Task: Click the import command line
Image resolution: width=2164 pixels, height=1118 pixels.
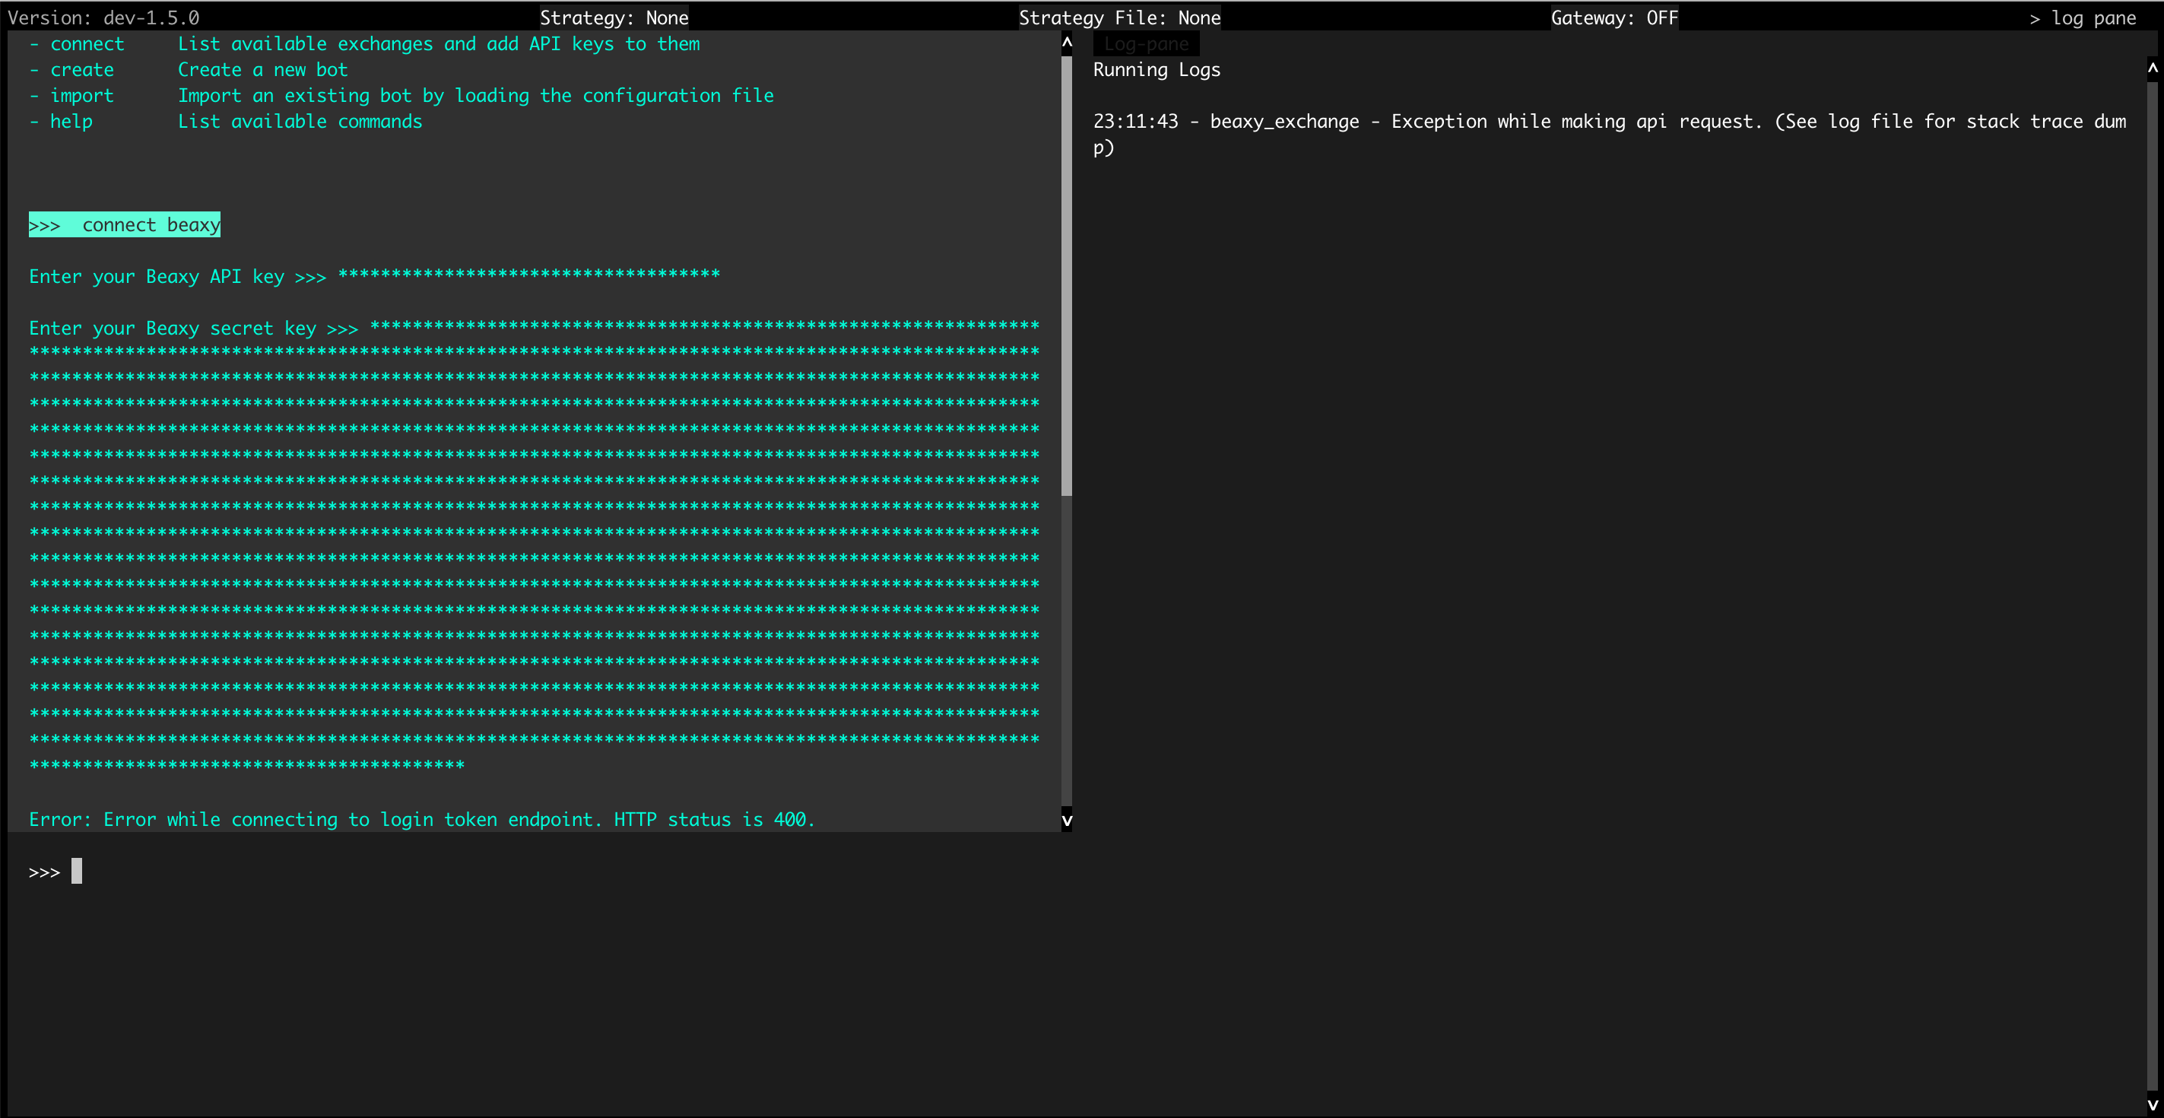Action: (x=401, y=96)
